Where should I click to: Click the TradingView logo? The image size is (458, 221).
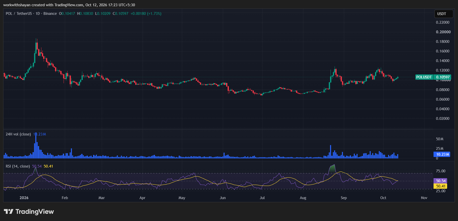click(x=29, y=212)
